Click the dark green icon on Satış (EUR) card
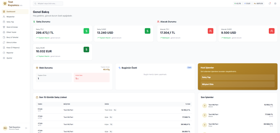This screenshot has width=280, height=133. click(x=86, y=50)
